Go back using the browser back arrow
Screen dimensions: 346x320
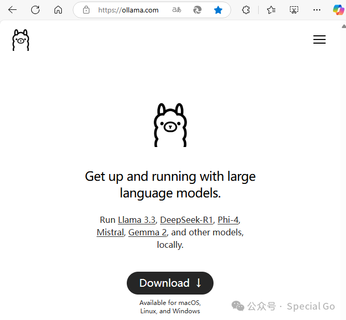click(x=12, y=10)
